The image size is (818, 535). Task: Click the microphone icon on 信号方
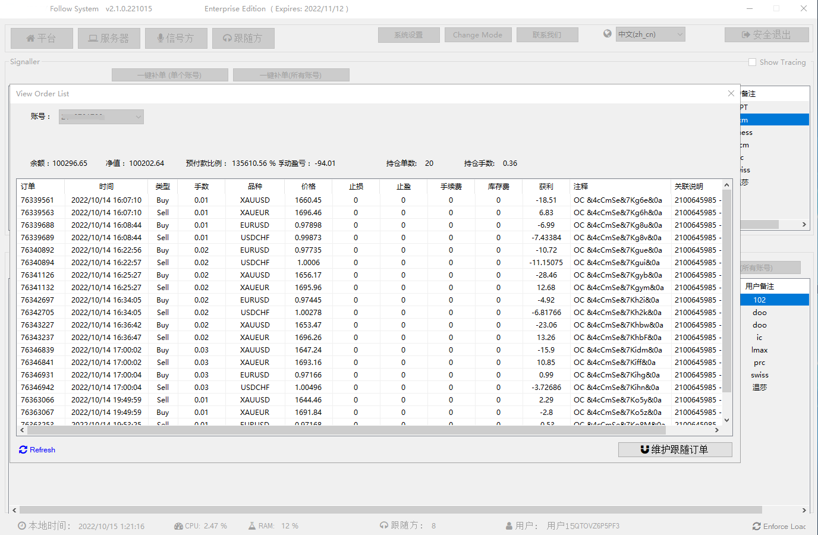(x=161, y=38)
